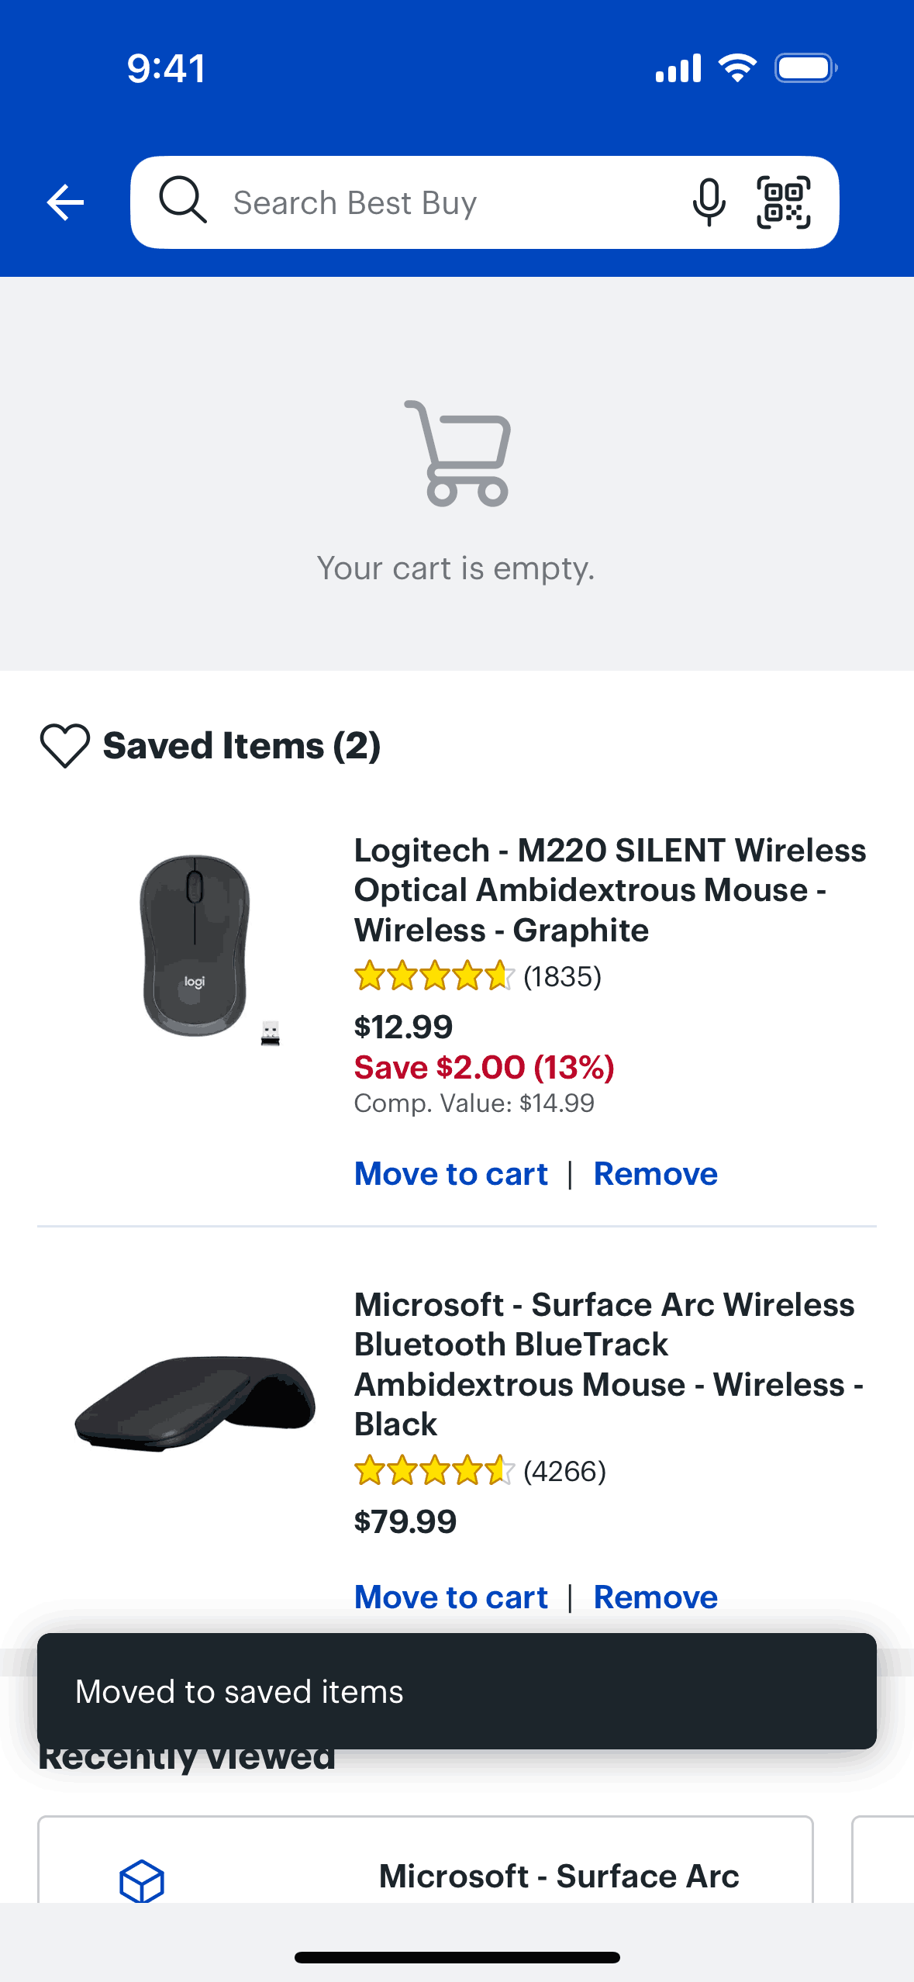Tap the Moved to saved items toast
This screenshot has width=914, height=1982.
[457, 1691]
